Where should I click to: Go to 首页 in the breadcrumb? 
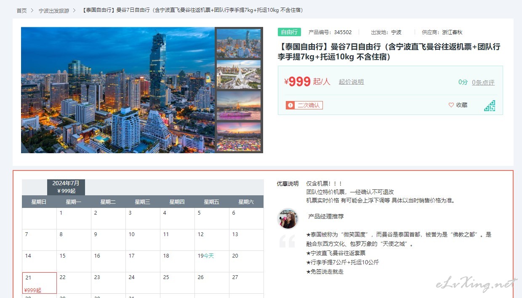coord(22,11)
